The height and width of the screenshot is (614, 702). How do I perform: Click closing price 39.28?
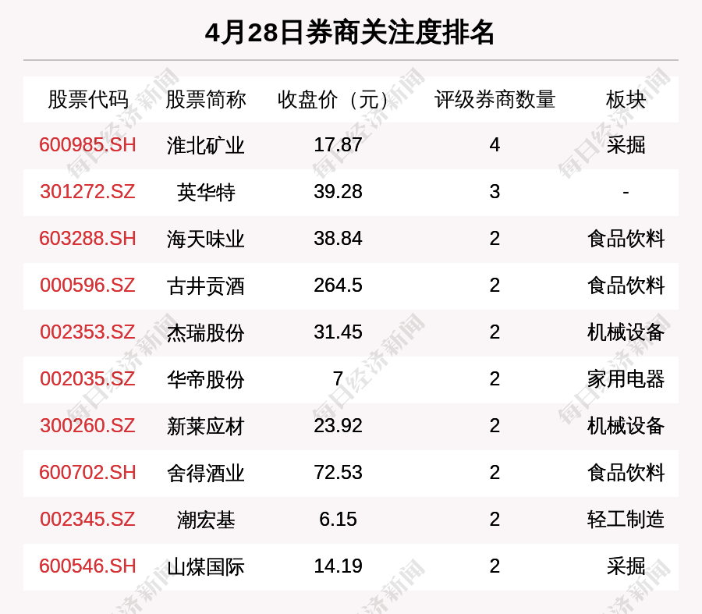point(338,192)
